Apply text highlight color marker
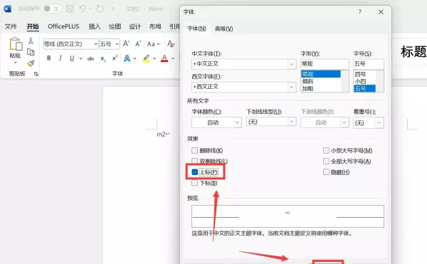Viewport: 427px width, 264px height. [146, 58]
